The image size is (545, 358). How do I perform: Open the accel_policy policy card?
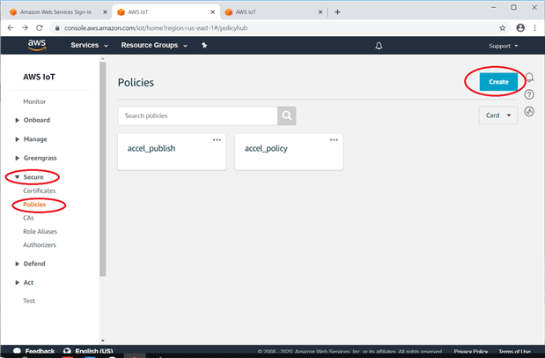[x=289, y=152]
